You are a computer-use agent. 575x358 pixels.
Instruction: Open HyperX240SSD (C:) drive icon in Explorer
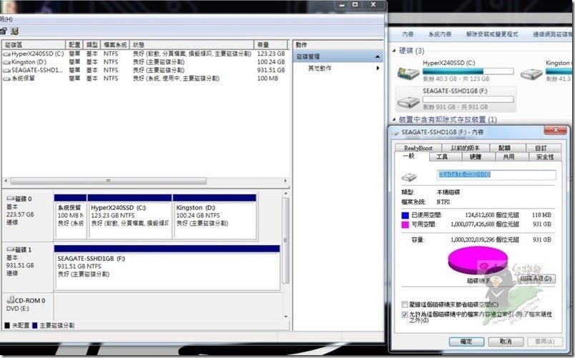click(x=408, y=73)
